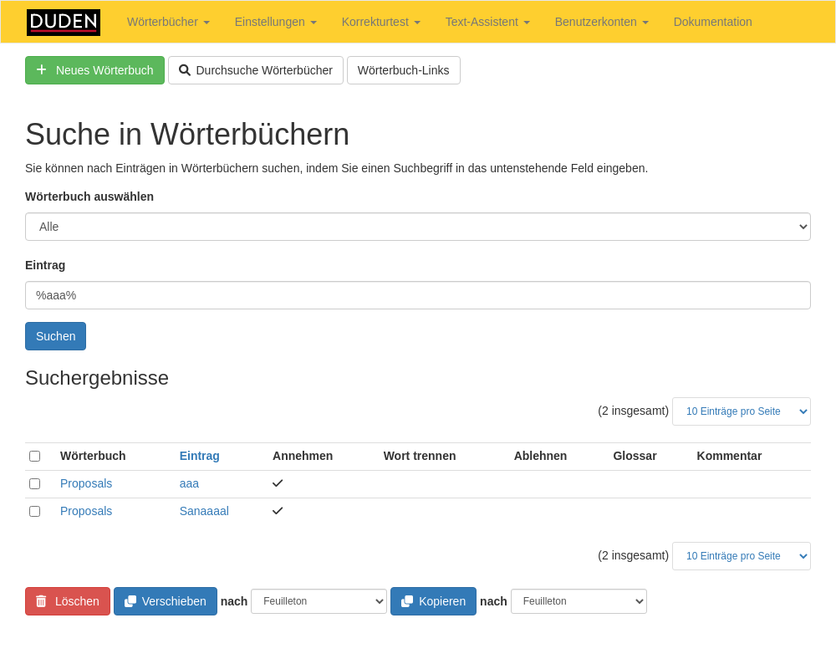Check the box for the aaa row
Screen dimensions: 836x669
(x=34, y=483)
